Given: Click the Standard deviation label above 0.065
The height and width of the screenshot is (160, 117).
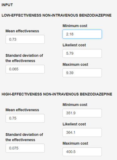Looking at the screenshot, I should [24, 58].
